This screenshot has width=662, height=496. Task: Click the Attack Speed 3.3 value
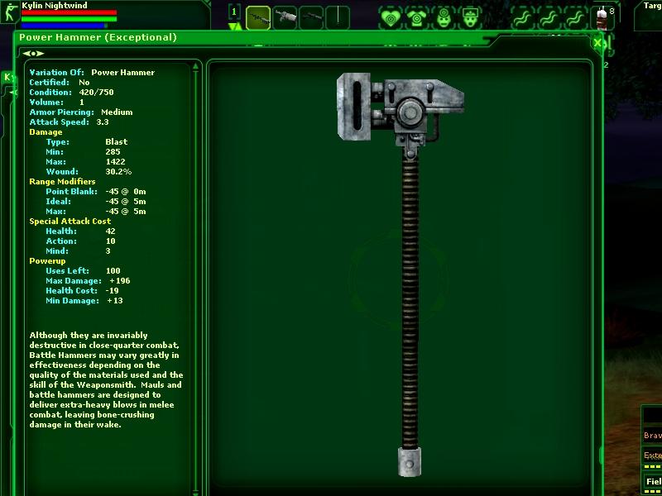[x=103, y=122]
